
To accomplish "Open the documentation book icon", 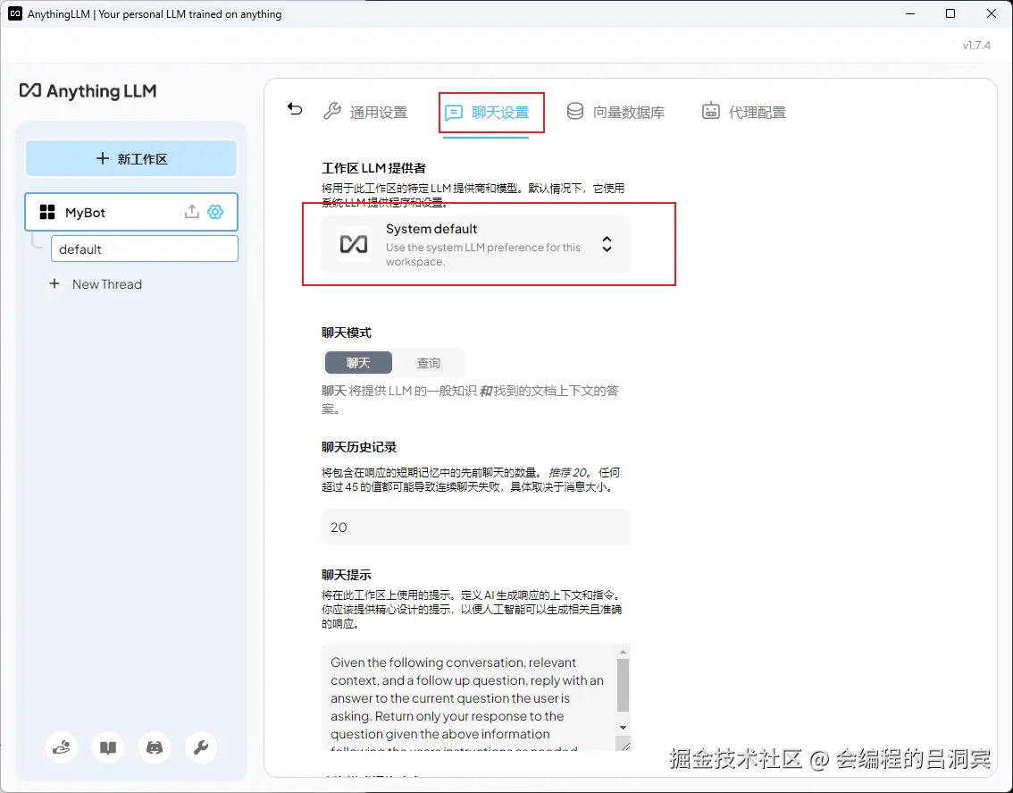I will click(108, 747).
